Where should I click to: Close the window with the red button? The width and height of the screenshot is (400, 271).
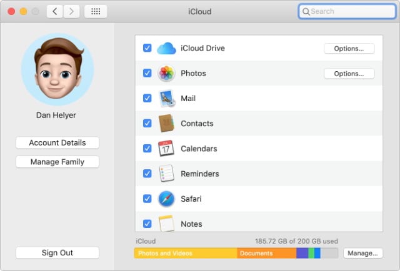11,11
